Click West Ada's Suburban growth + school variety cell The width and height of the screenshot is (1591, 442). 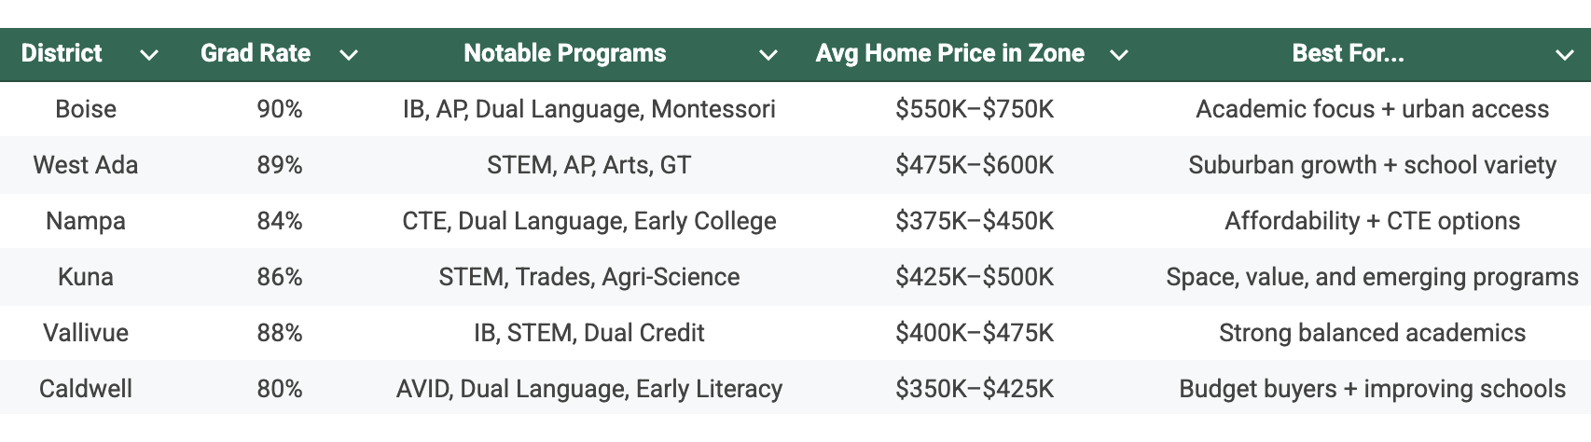(1373, 165)
